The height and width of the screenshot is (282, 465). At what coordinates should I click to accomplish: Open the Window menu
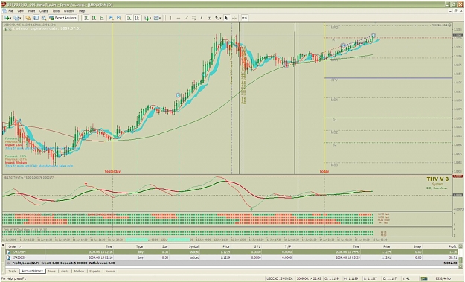pos(69,11)
